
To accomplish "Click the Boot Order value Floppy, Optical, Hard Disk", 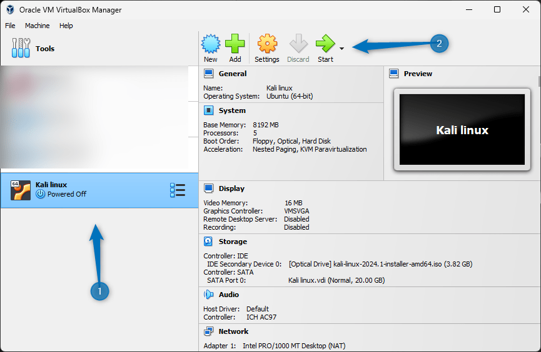I will (291, 141).
